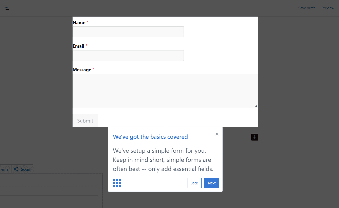The image size is (339, 208).
Task: Click the share icon on the Social tab
Action: point(16,169)
